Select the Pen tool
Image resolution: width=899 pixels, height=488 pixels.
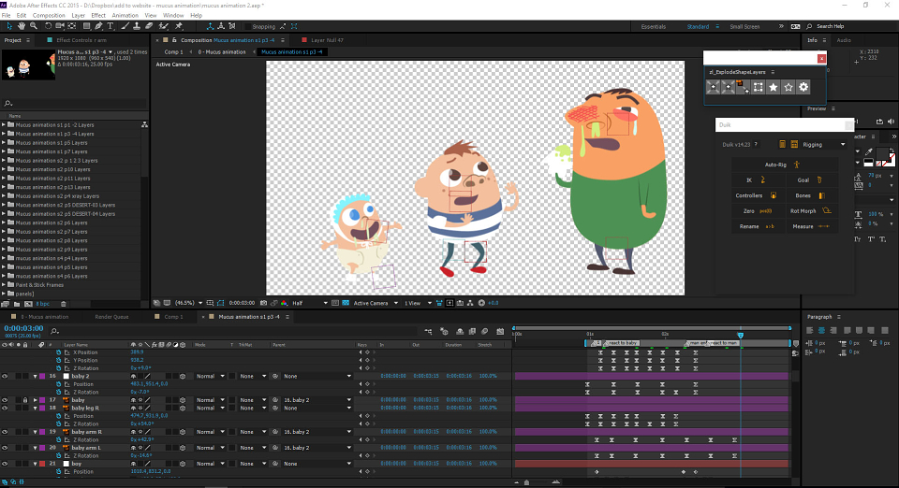[98, 26]
